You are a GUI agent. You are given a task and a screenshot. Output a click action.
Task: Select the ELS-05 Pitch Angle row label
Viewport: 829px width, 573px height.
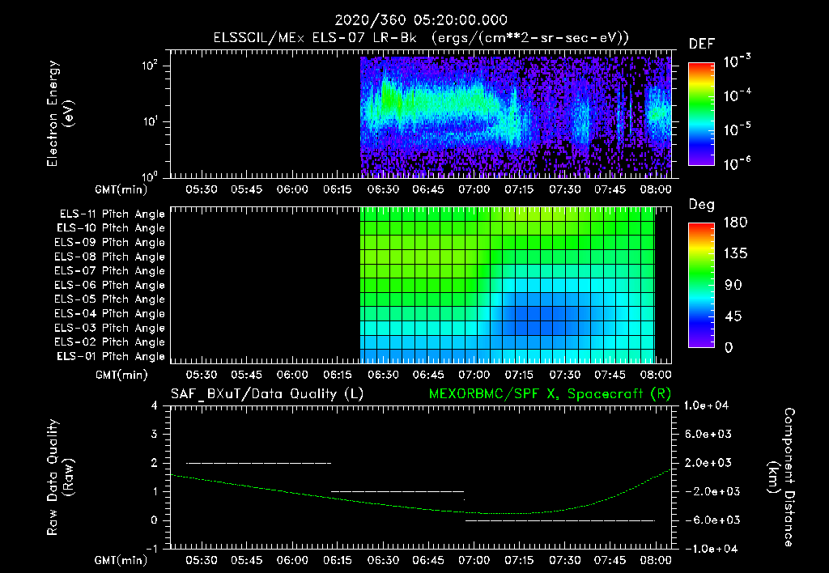coord(110,299)
